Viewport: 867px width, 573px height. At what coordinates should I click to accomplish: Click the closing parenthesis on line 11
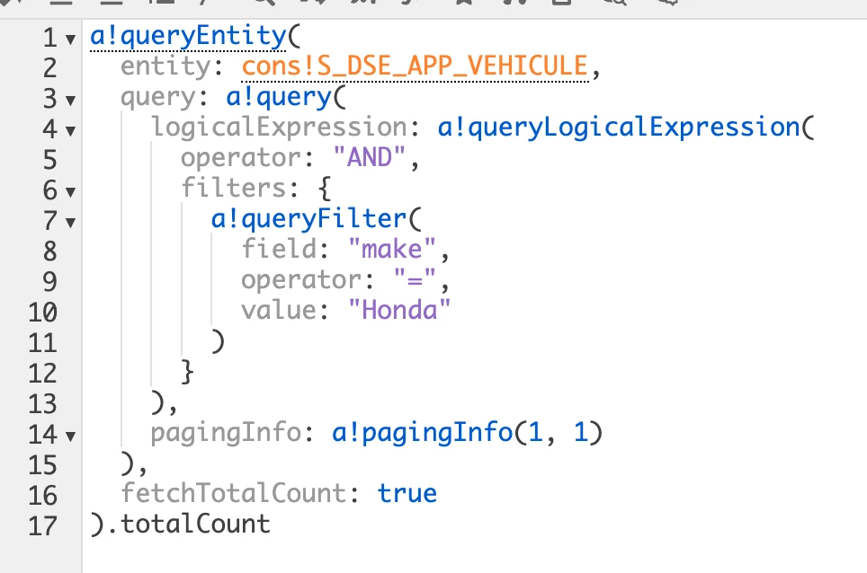click(x=219, y=341)
